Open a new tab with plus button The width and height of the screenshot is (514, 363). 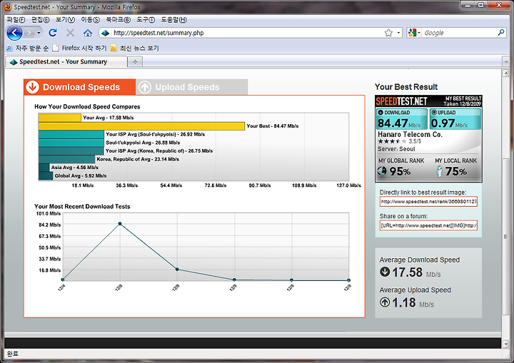point(135,61)
